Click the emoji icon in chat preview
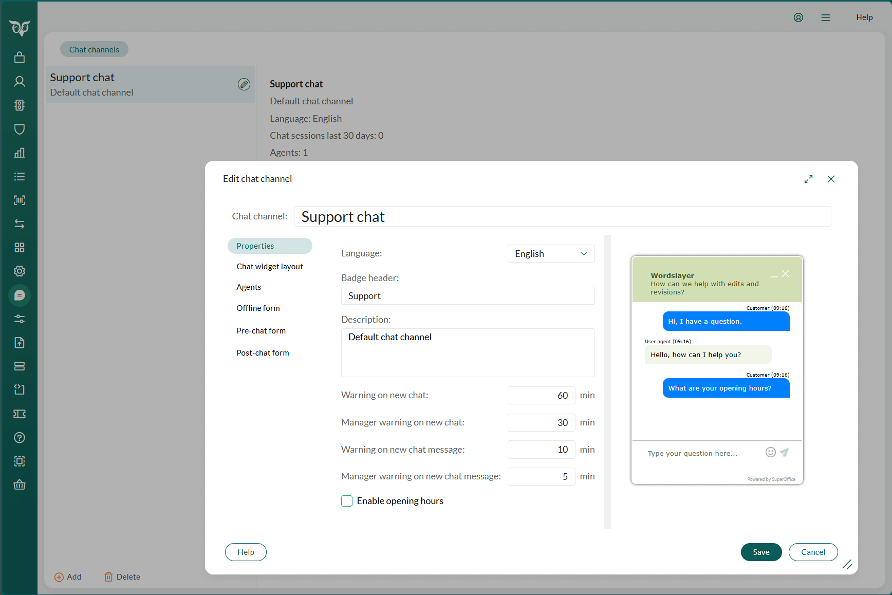This screenshot has height=595, width=892. [x=770, y=452]
